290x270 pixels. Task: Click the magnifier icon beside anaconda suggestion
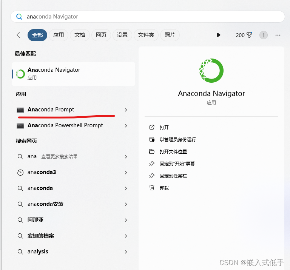click(x=20, y=188)
